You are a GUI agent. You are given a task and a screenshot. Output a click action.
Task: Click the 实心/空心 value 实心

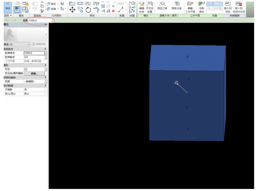click(x=34, y=94)
